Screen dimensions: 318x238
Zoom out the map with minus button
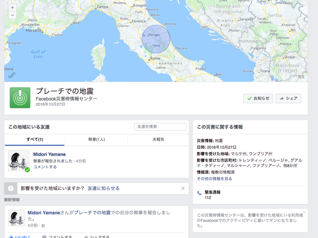click(12, 15)
